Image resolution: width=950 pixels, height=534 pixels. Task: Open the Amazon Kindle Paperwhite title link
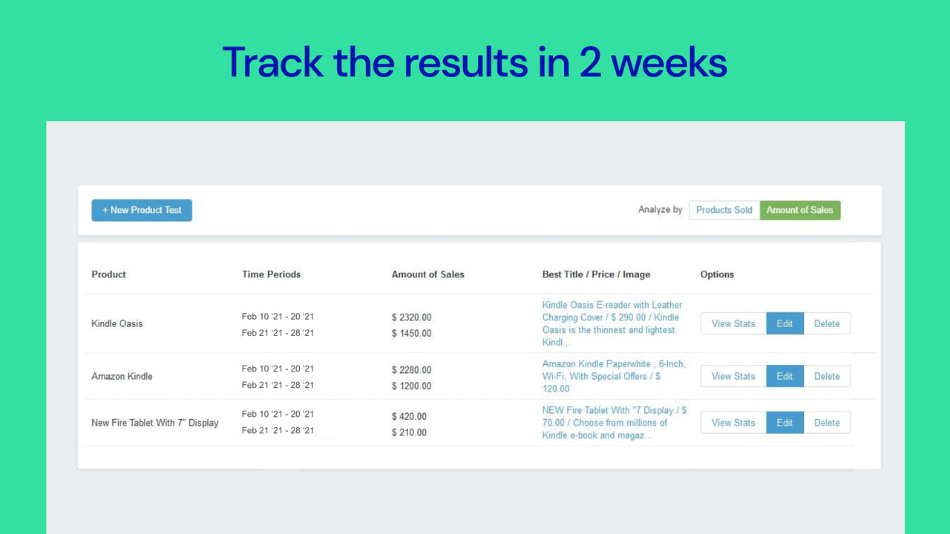tap(614, 376)
